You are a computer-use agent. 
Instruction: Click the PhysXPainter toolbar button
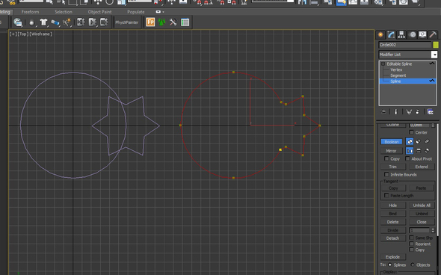(127, 22)
